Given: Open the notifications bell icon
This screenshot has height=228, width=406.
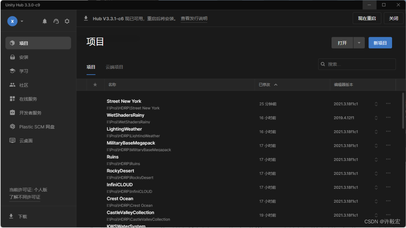Looking at the screenshot, I should (x=45, y=21).
